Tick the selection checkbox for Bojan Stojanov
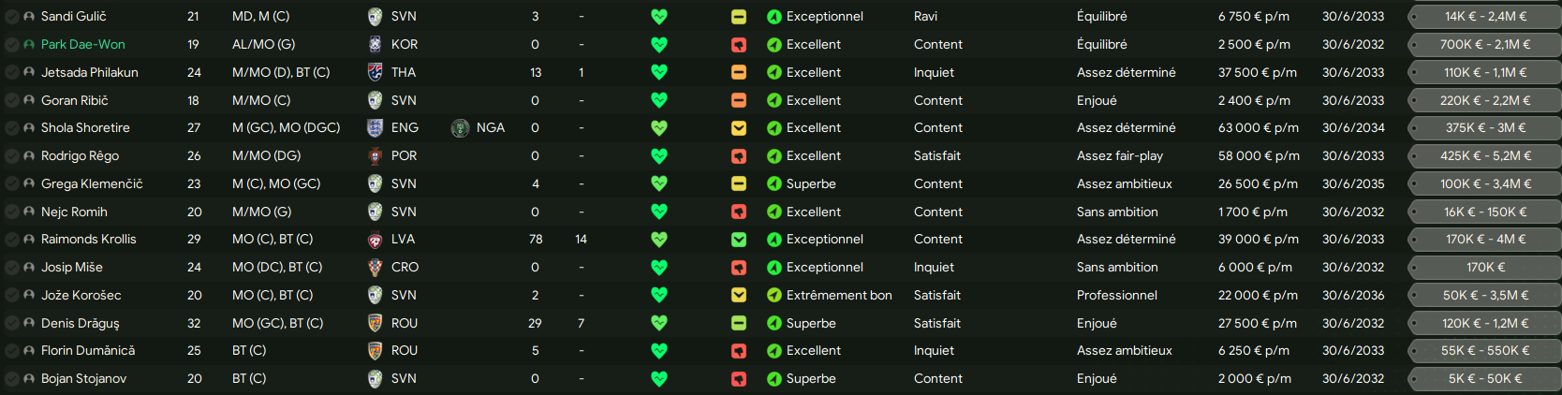 11,379
